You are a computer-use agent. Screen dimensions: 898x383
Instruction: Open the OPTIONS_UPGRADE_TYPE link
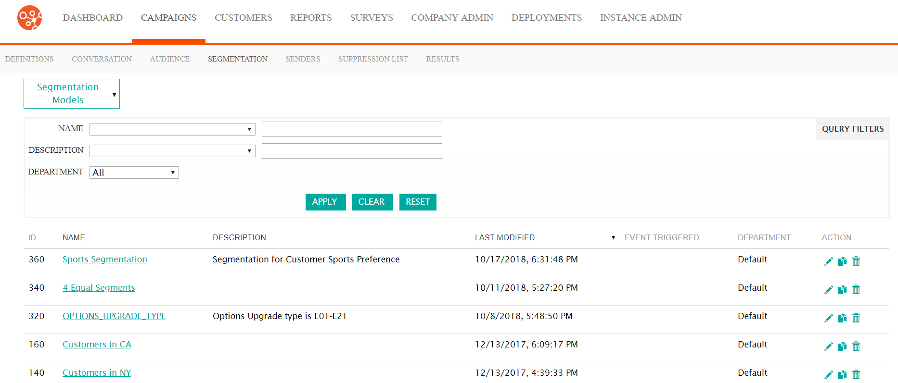(x=114, y=316)
